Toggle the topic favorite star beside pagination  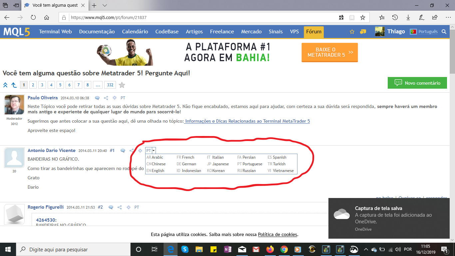point(122,85)
